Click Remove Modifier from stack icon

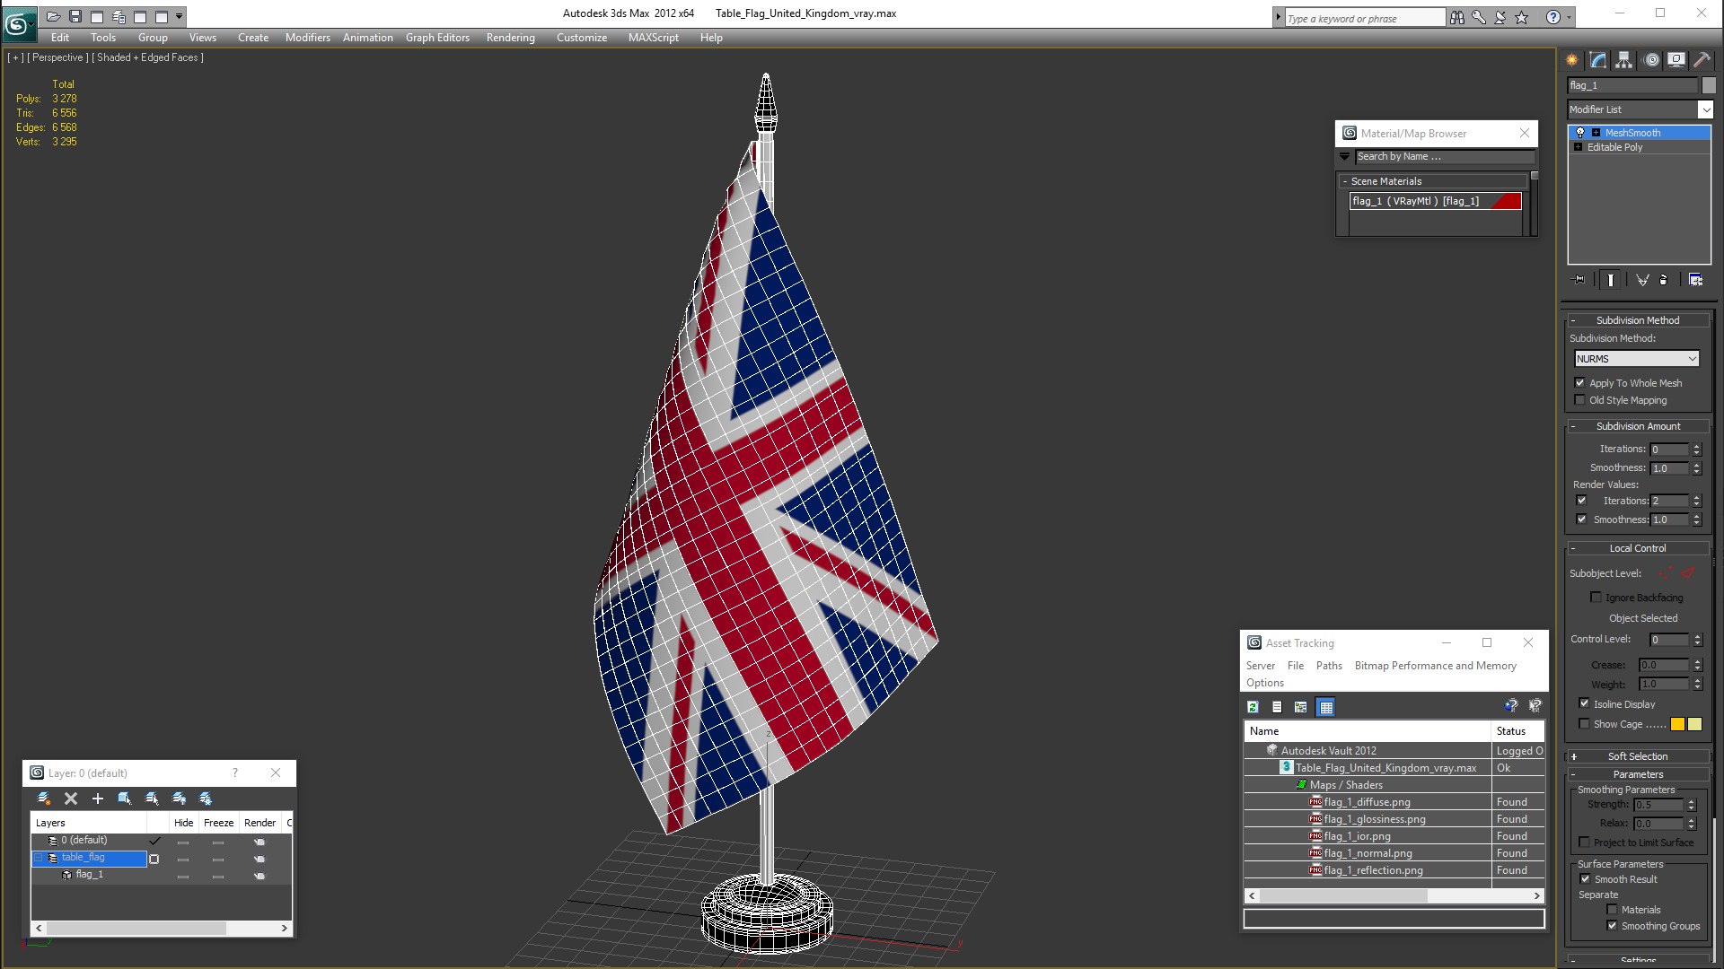1664,280
